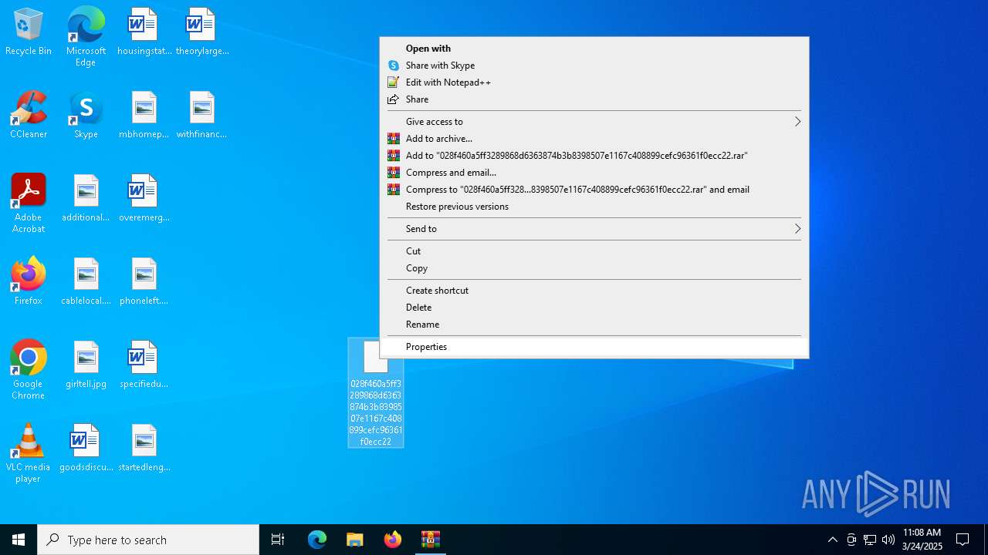Screen dimensions: 988x555
Task: Select Copy from the context menu
Action: pyautogui.click(x=594, y=268)
